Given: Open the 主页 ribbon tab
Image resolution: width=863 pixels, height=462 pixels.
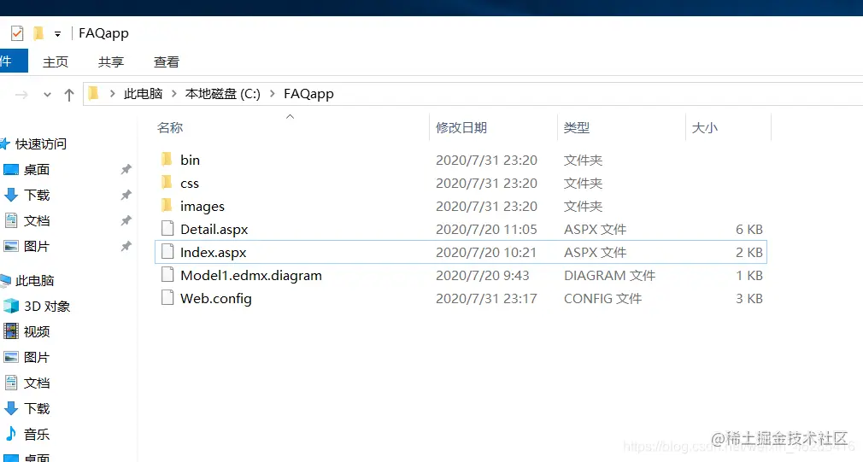Looking at the screenshot, I should coord(56,61).
